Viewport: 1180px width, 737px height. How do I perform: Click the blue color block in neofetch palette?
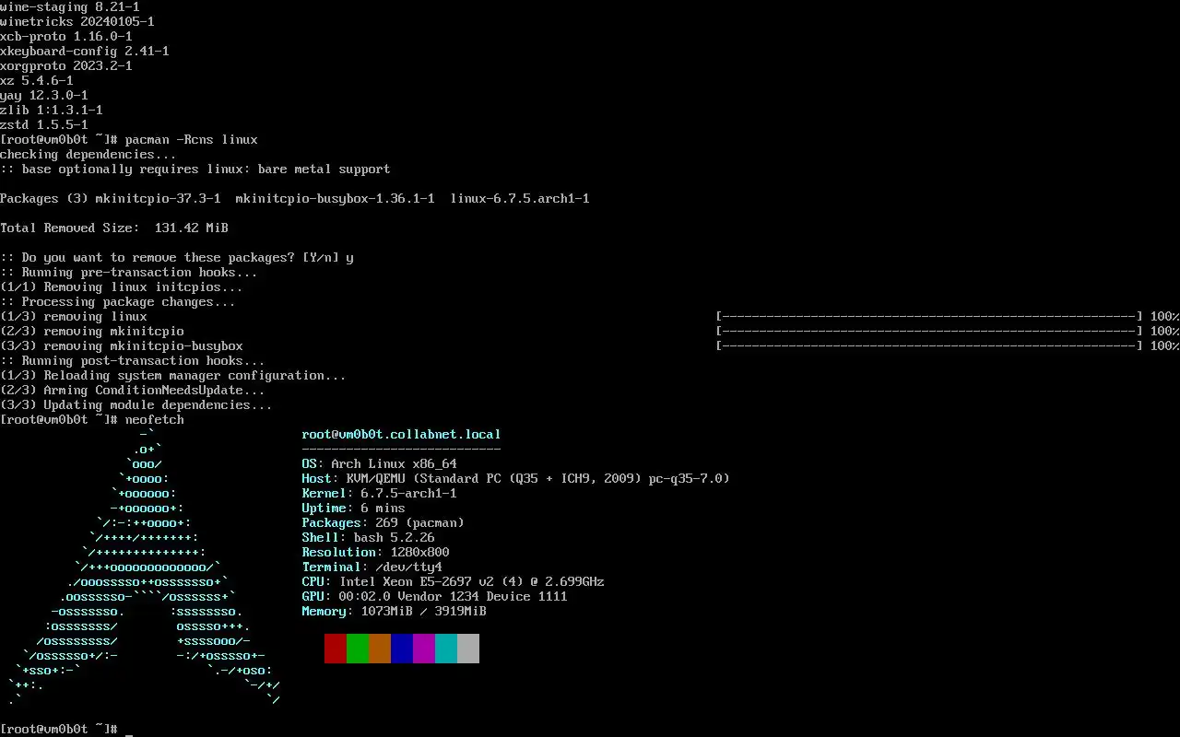coord(402,649)
